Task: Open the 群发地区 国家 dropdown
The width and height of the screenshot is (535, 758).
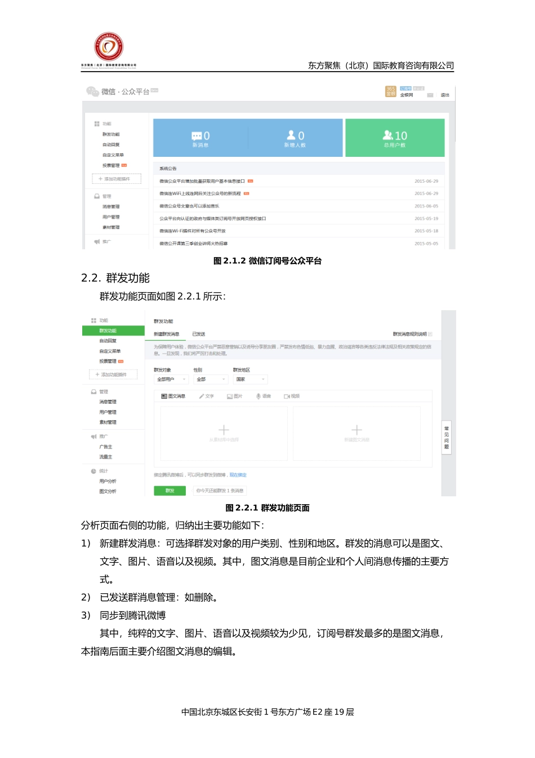Action: coord(250,380)
